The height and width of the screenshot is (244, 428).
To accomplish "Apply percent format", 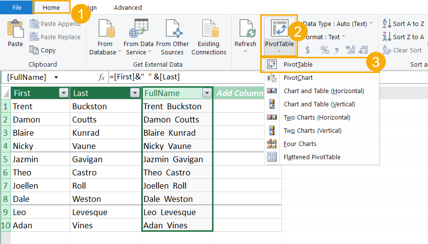I will [324, 50].
